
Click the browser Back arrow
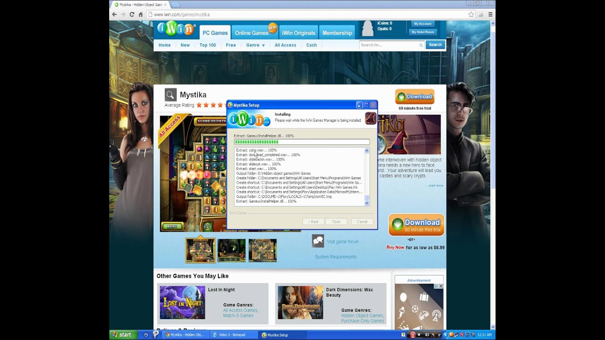click(114, 15)
